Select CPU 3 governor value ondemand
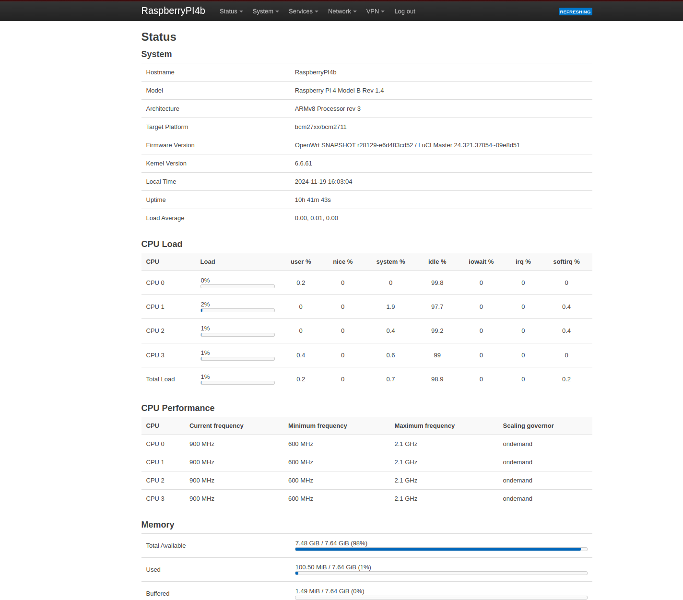This screenshot has height=600, width=683. (518, 499)
